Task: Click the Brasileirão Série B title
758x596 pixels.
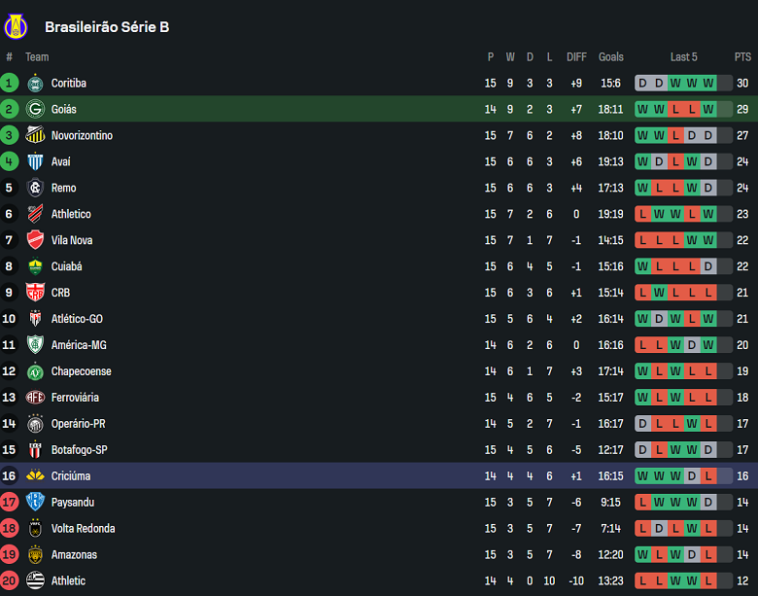Action: [x=107, y=27]
